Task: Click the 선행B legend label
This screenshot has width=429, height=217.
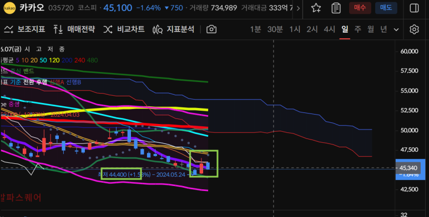Action: click(74, 82)
